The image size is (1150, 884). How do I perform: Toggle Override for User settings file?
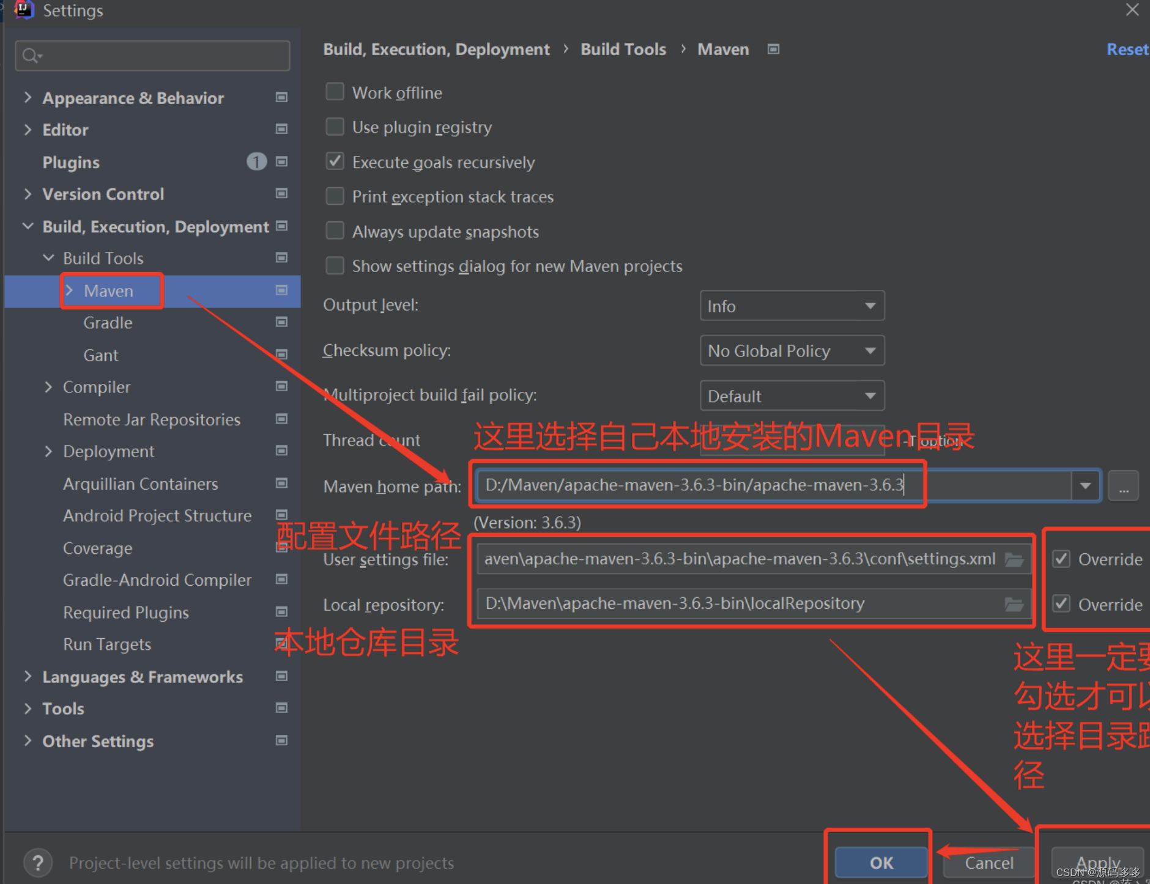pos(1061,559)
